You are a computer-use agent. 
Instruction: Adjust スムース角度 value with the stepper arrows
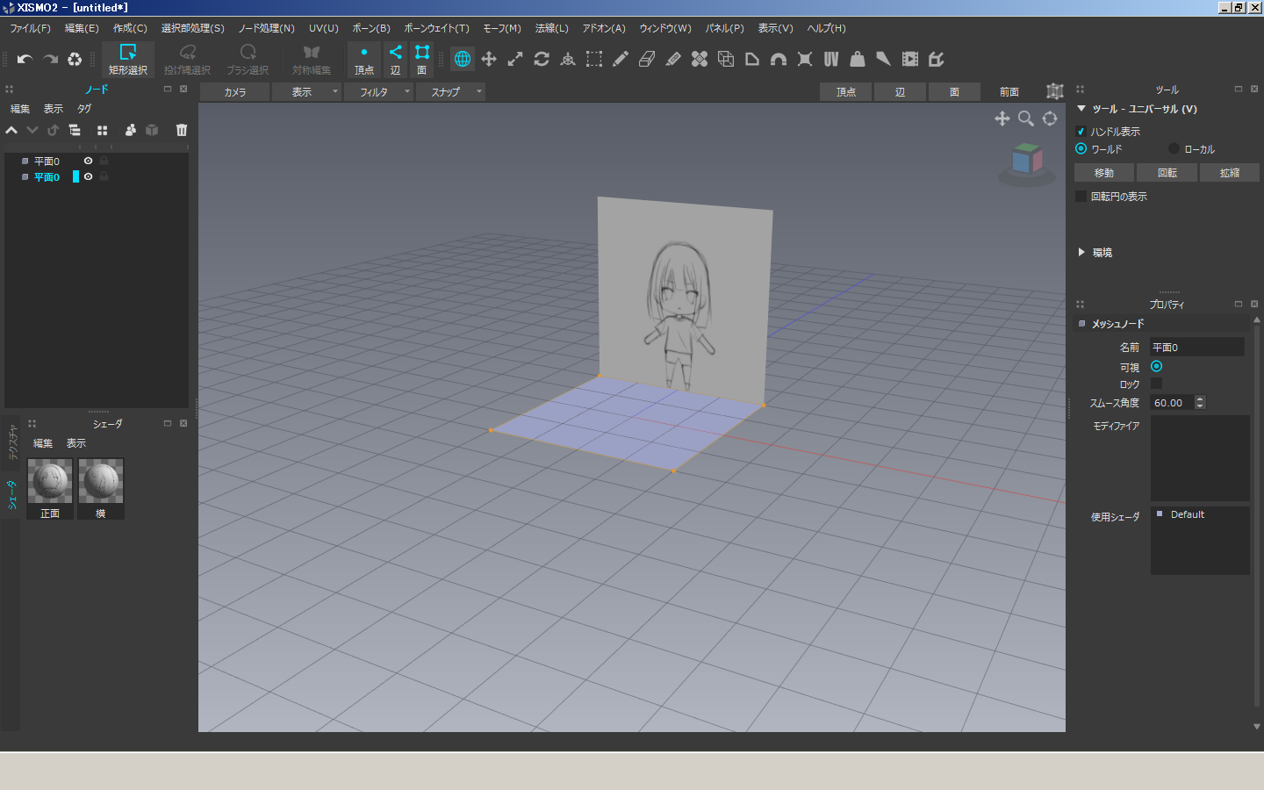(1200, 402)
